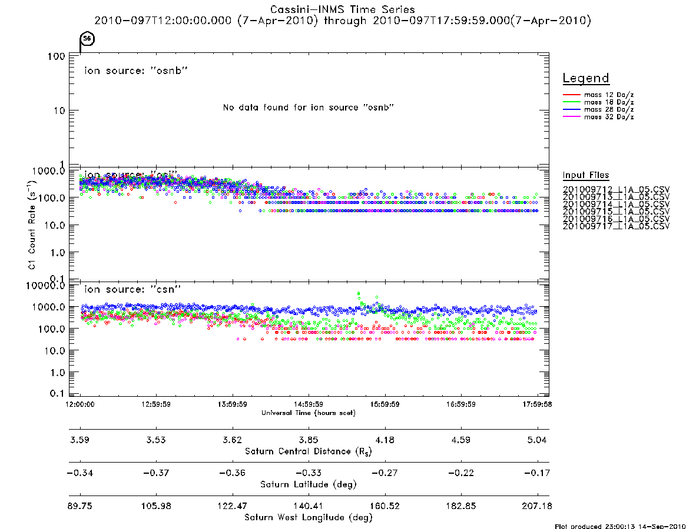The height and width of the screenshot is (529, 686).
Task: Click the 13:59:59 time tick label
Action: [233, 404]
